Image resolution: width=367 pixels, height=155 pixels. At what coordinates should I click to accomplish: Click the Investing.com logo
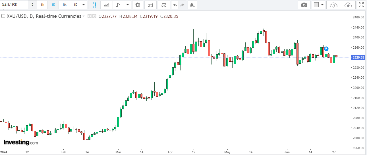coord(20,142)
